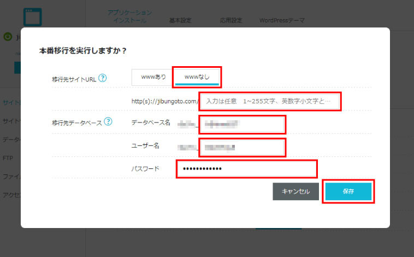
Task: Focus the ユーザー名 input field
Action: tap(242, 147)
